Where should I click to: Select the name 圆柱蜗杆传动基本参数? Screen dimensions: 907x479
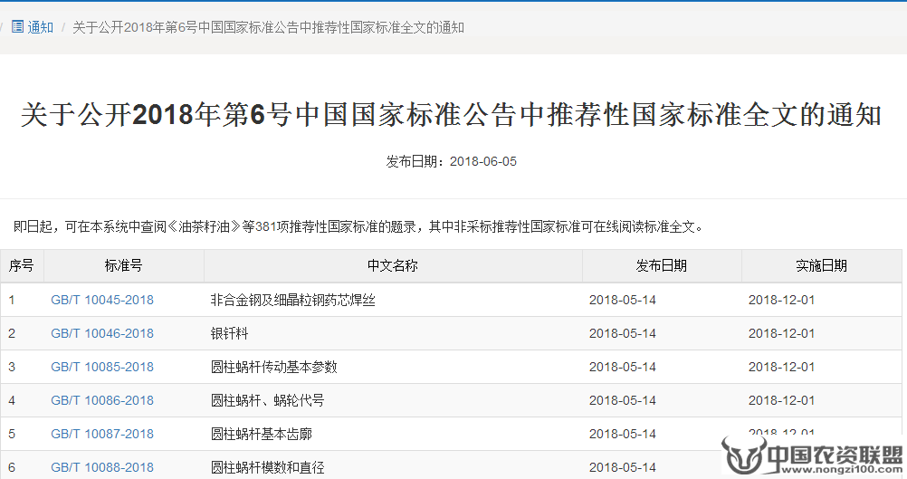coord(274,367)
